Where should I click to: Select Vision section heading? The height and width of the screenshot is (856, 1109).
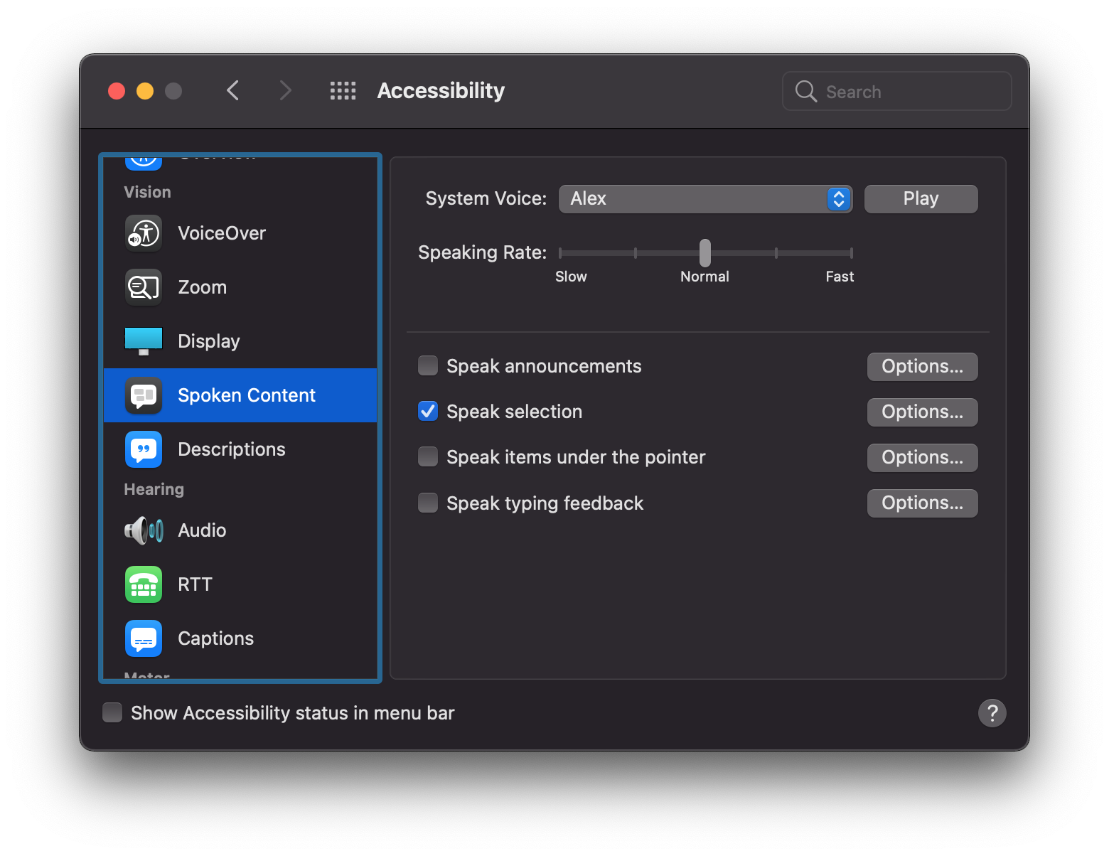pyautogui.click(x=147, y=191)
